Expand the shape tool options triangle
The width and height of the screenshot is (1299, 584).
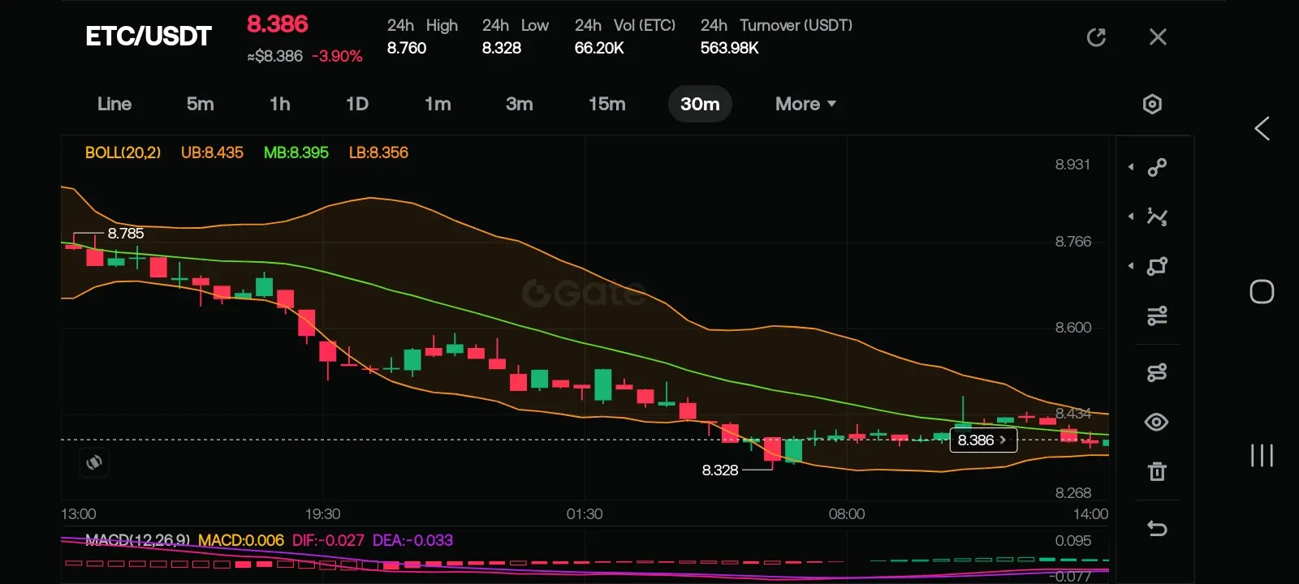(1131, 266)
